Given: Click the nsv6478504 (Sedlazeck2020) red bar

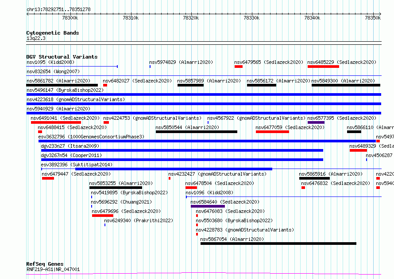Looking at the screenshot, I should pyautogui.click(x=191, y=188).
